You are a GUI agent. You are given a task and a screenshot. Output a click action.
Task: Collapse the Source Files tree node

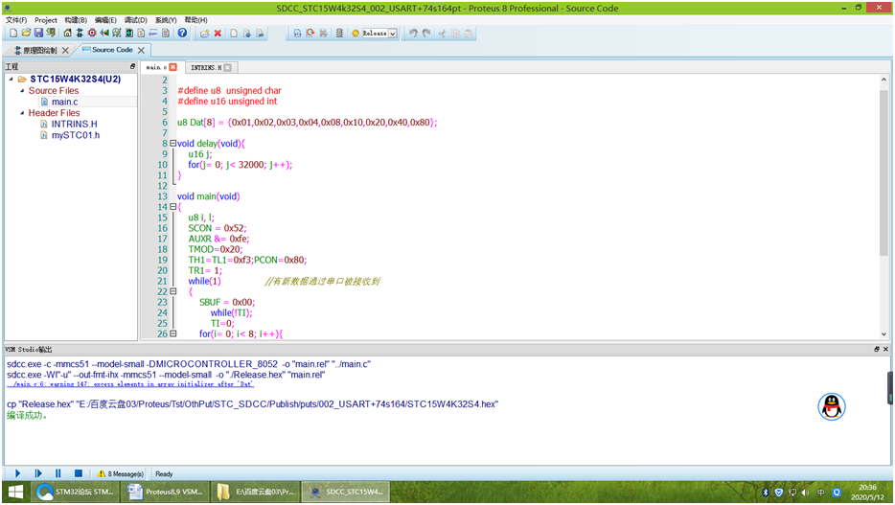click(x=22, y=91)
